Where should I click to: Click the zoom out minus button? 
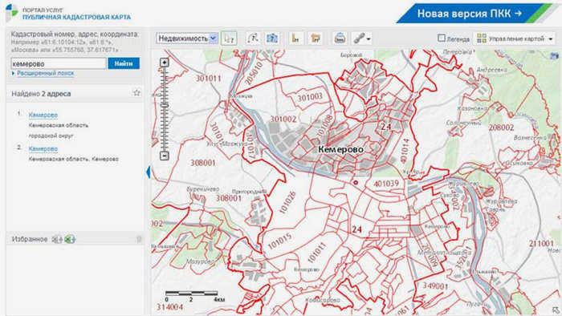(164, 156)
